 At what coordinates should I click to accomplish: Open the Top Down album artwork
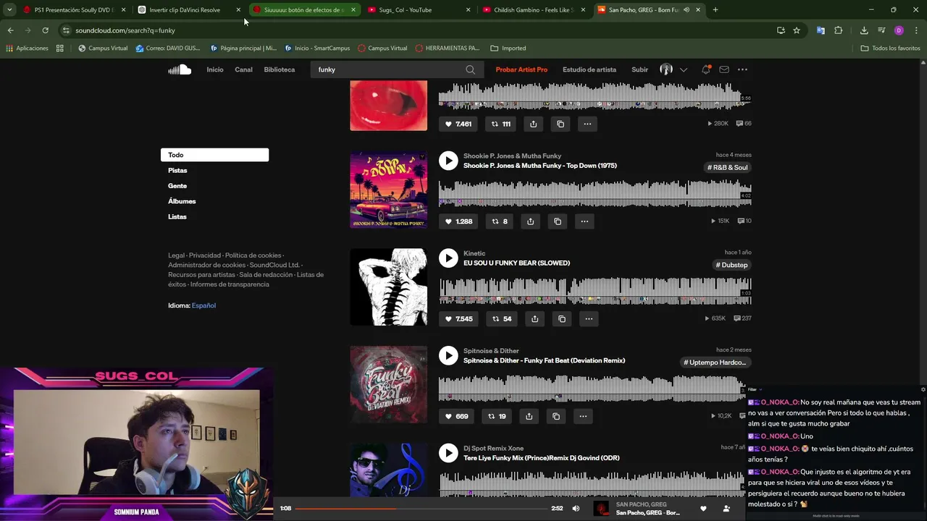click(x=388, y=190)
